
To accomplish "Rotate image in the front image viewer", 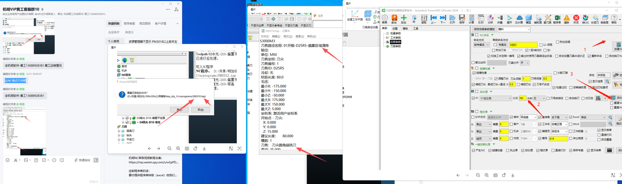I will click(x=196, y=148).
